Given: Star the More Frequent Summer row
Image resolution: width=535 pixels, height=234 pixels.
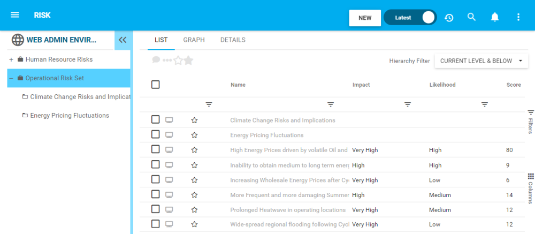Looking at the screenshot, I should pyautogui.click(x=195, y=195).
